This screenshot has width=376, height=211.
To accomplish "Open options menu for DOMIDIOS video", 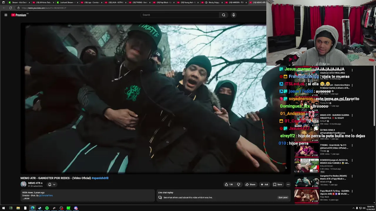I will 352,161.
